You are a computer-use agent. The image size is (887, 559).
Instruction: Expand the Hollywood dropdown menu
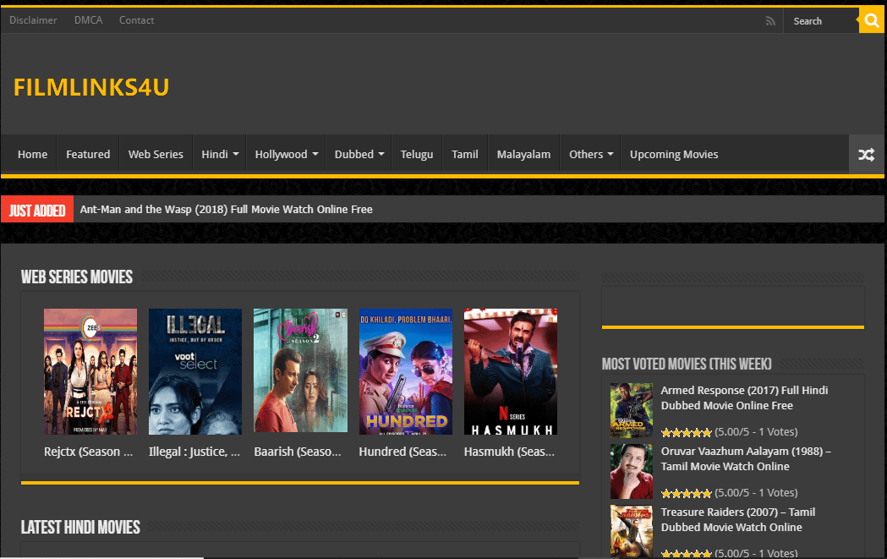pyautogui.click(x=286, y=155)
